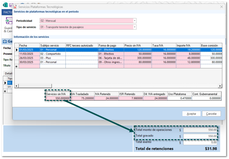Expand the Tipo de servicio dropdown
This screenshot has width=229, height=159.
tap(134, 27)
